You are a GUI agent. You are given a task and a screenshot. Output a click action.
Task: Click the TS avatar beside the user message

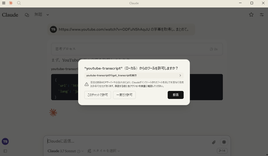pos(53,29)
